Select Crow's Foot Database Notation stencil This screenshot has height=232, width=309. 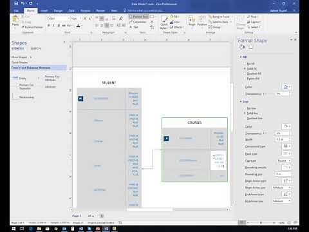(39, 68)
